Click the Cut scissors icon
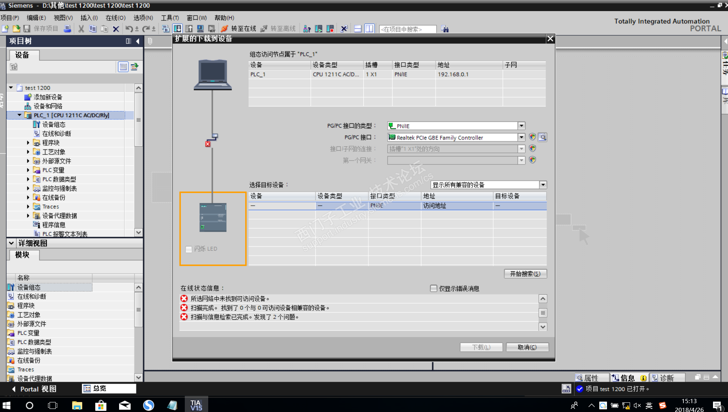 (81, 29)
